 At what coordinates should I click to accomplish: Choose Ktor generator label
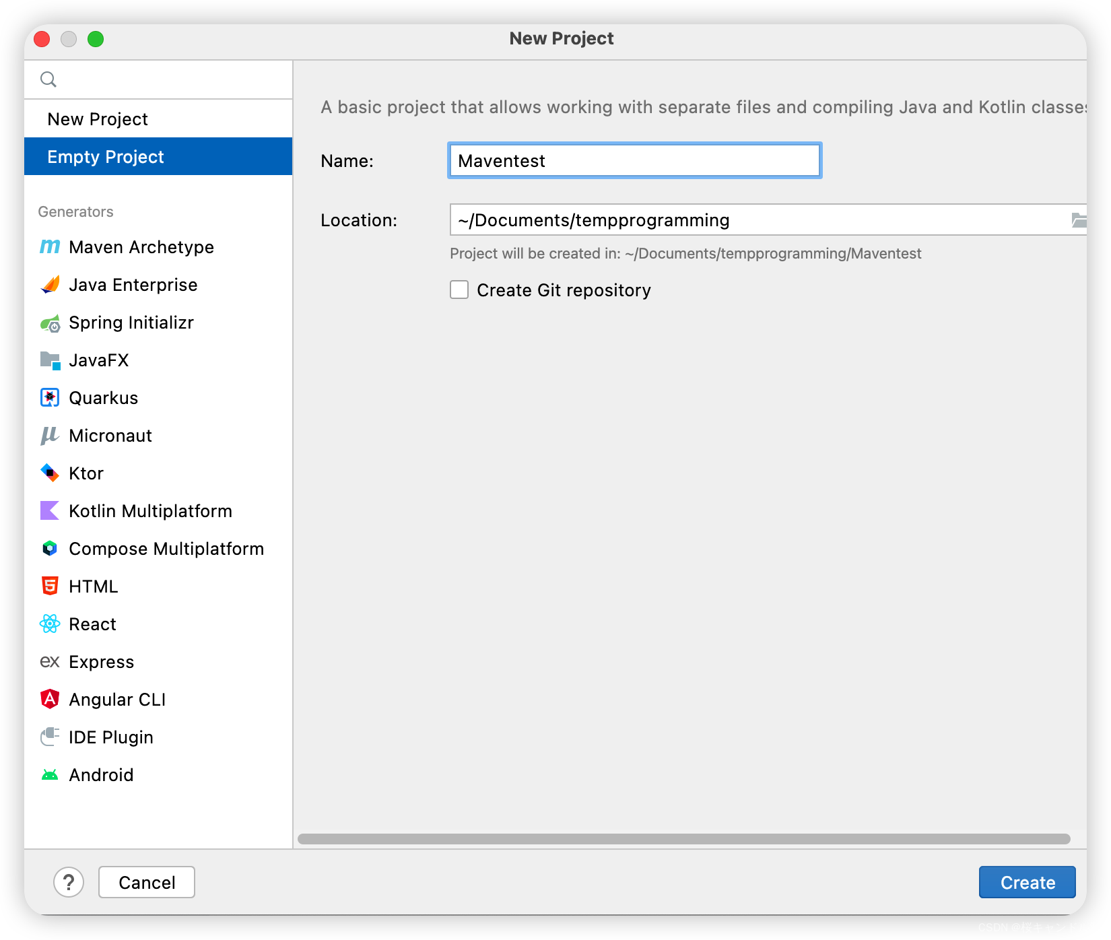coord(86,473)
